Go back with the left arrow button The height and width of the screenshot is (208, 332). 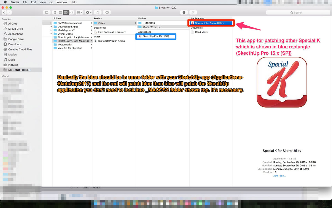4,12
